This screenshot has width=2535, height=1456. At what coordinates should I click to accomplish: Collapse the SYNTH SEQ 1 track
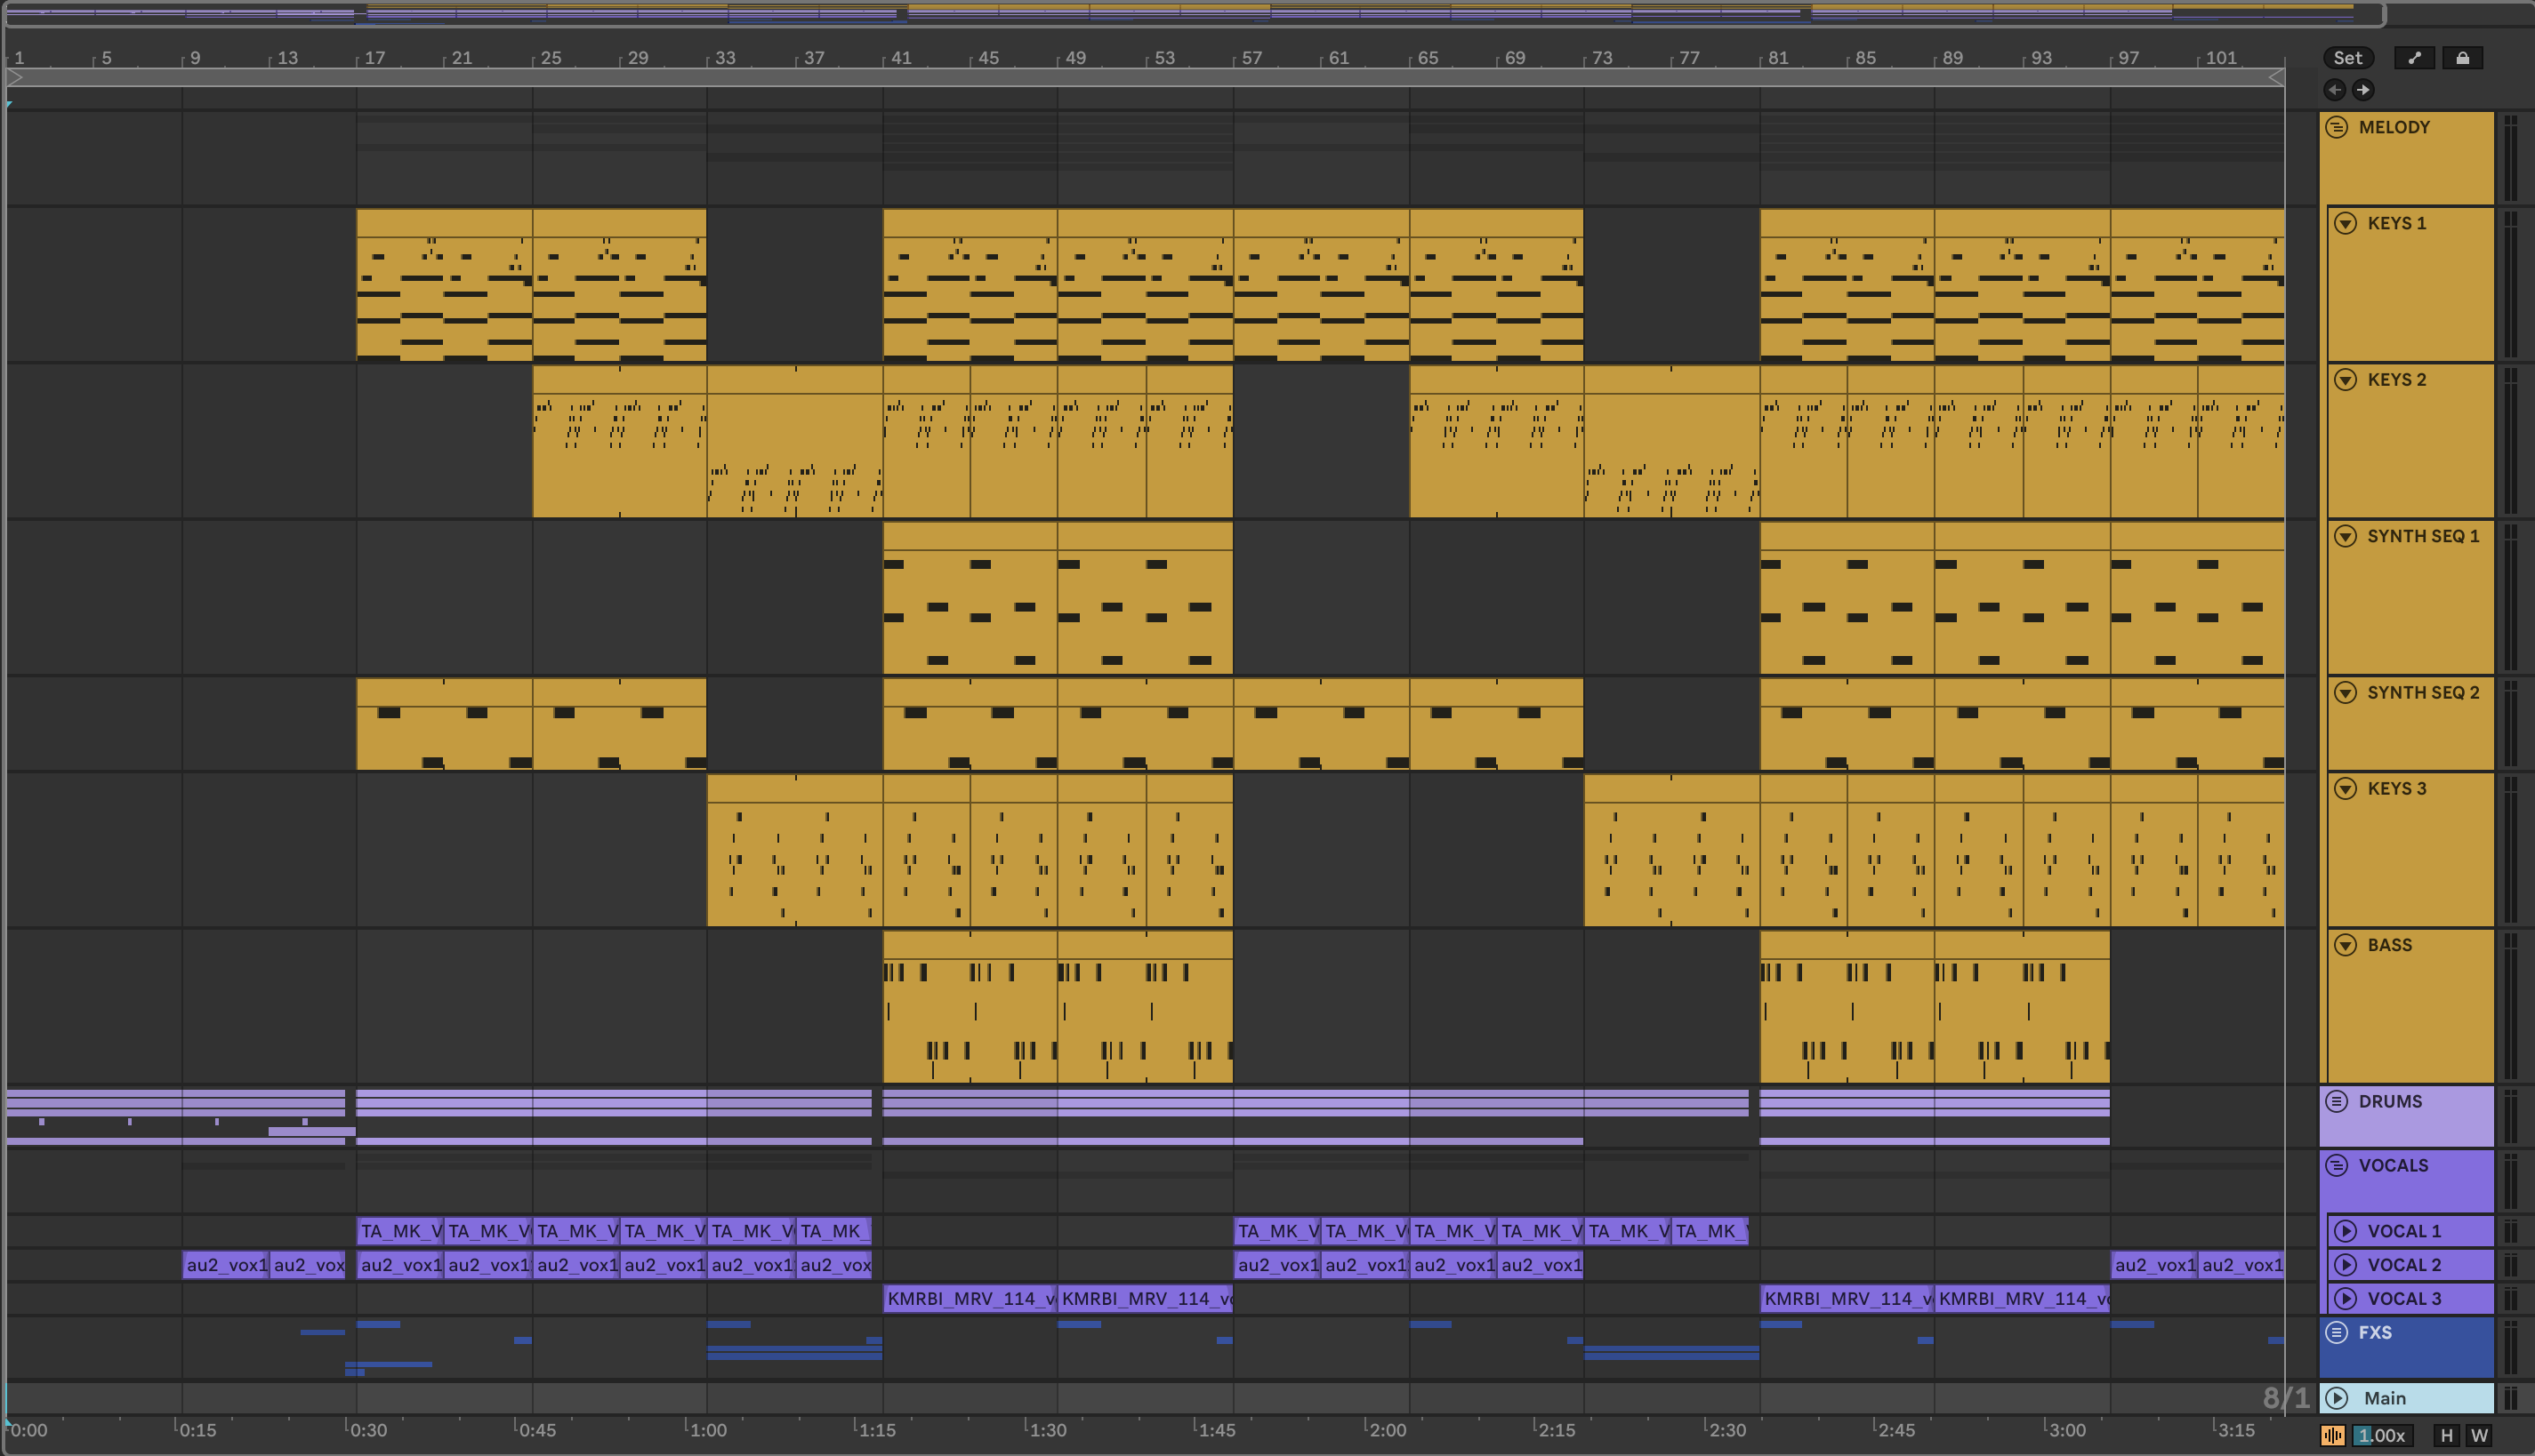point(2346,536)
